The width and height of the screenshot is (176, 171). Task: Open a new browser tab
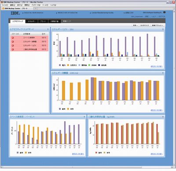pos(36,8)
